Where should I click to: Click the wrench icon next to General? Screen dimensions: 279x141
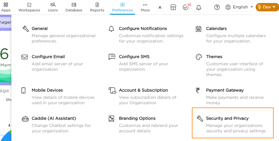click(25, 29)
